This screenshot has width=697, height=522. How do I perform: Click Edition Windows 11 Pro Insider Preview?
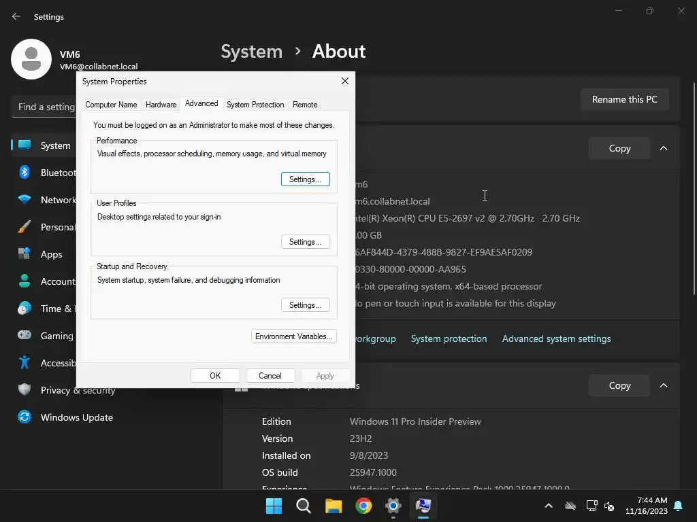[415, 421]
